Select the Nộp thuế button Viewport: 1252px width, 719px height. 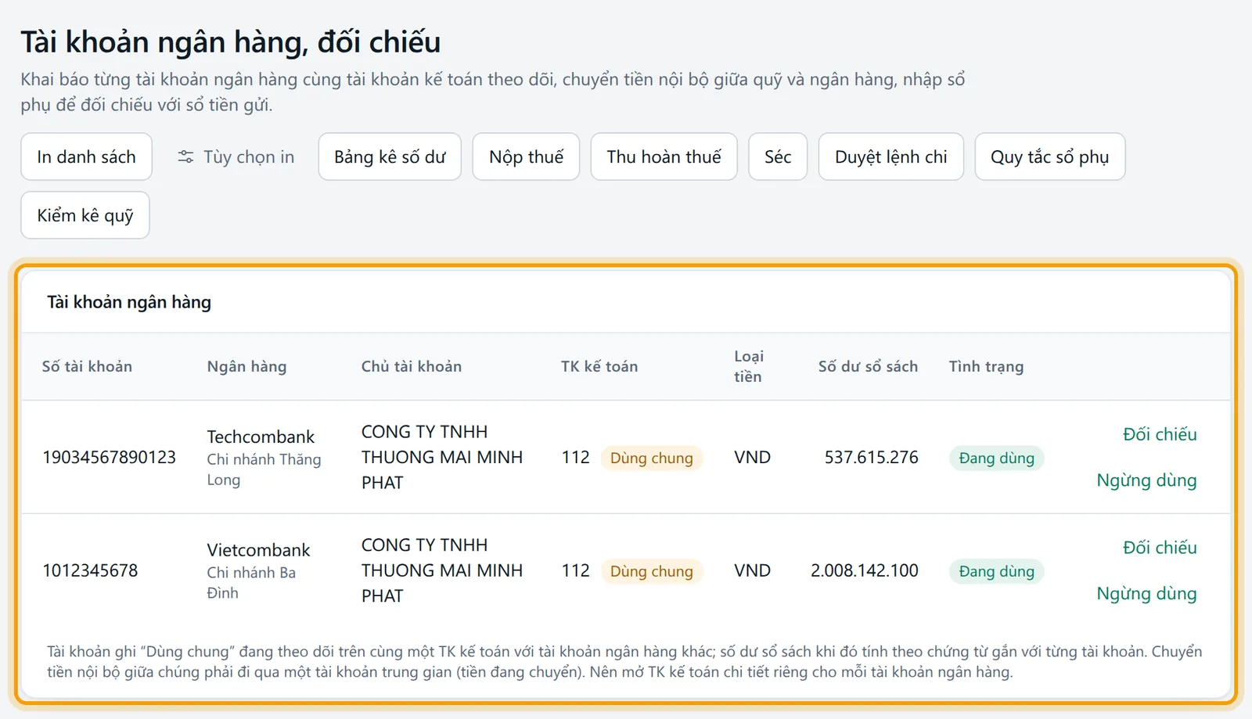[x=526, y=156]
